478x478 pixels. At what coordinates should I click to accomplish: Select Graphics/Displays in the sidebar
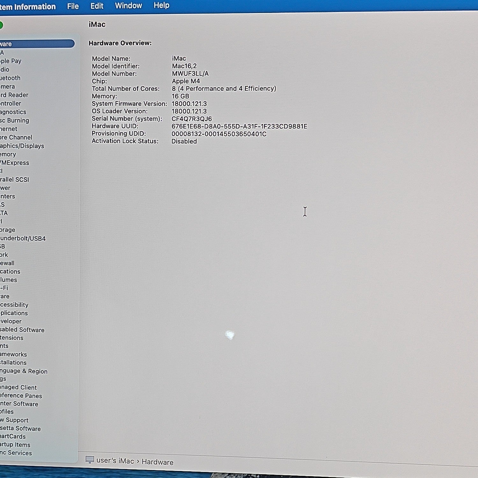(22, 146)
